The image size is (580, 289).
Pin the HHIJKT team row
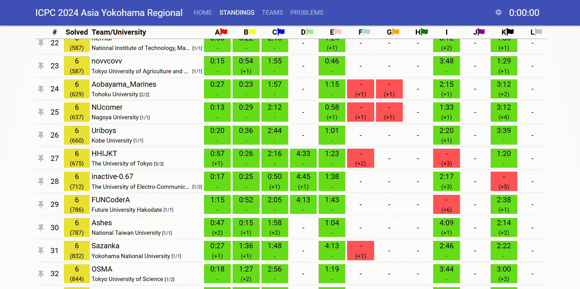[41, 158]
